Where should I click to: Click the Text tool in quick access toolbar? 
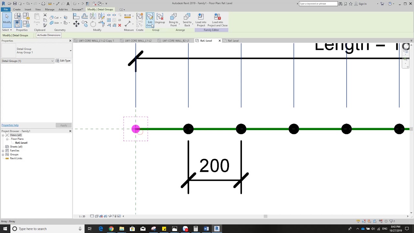click(68, 4)
